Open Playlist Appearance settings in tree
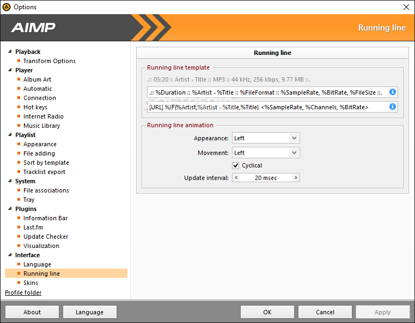 click(x=40, y=144)
